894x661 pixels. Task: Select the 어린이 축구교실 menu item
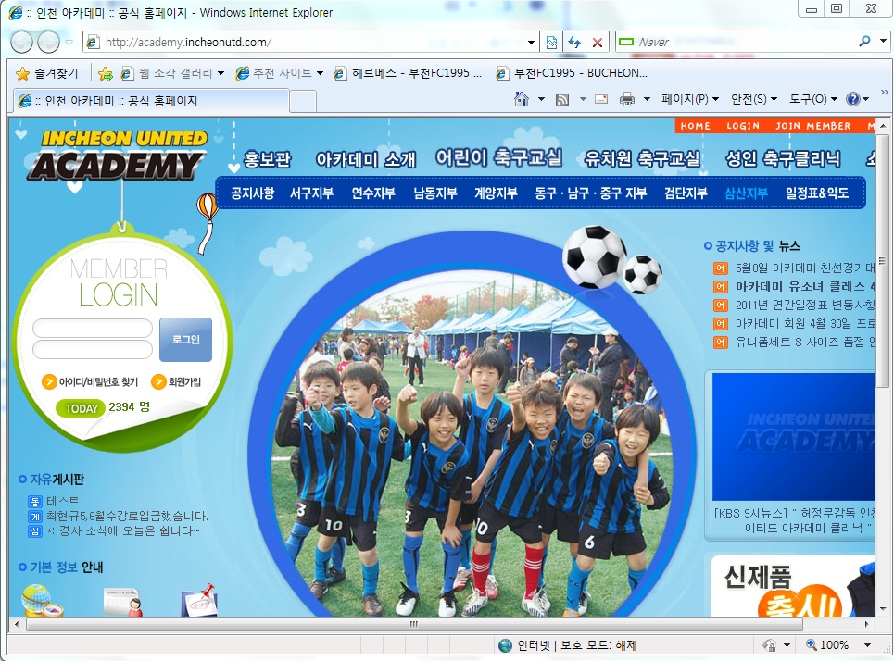(499, 157)
